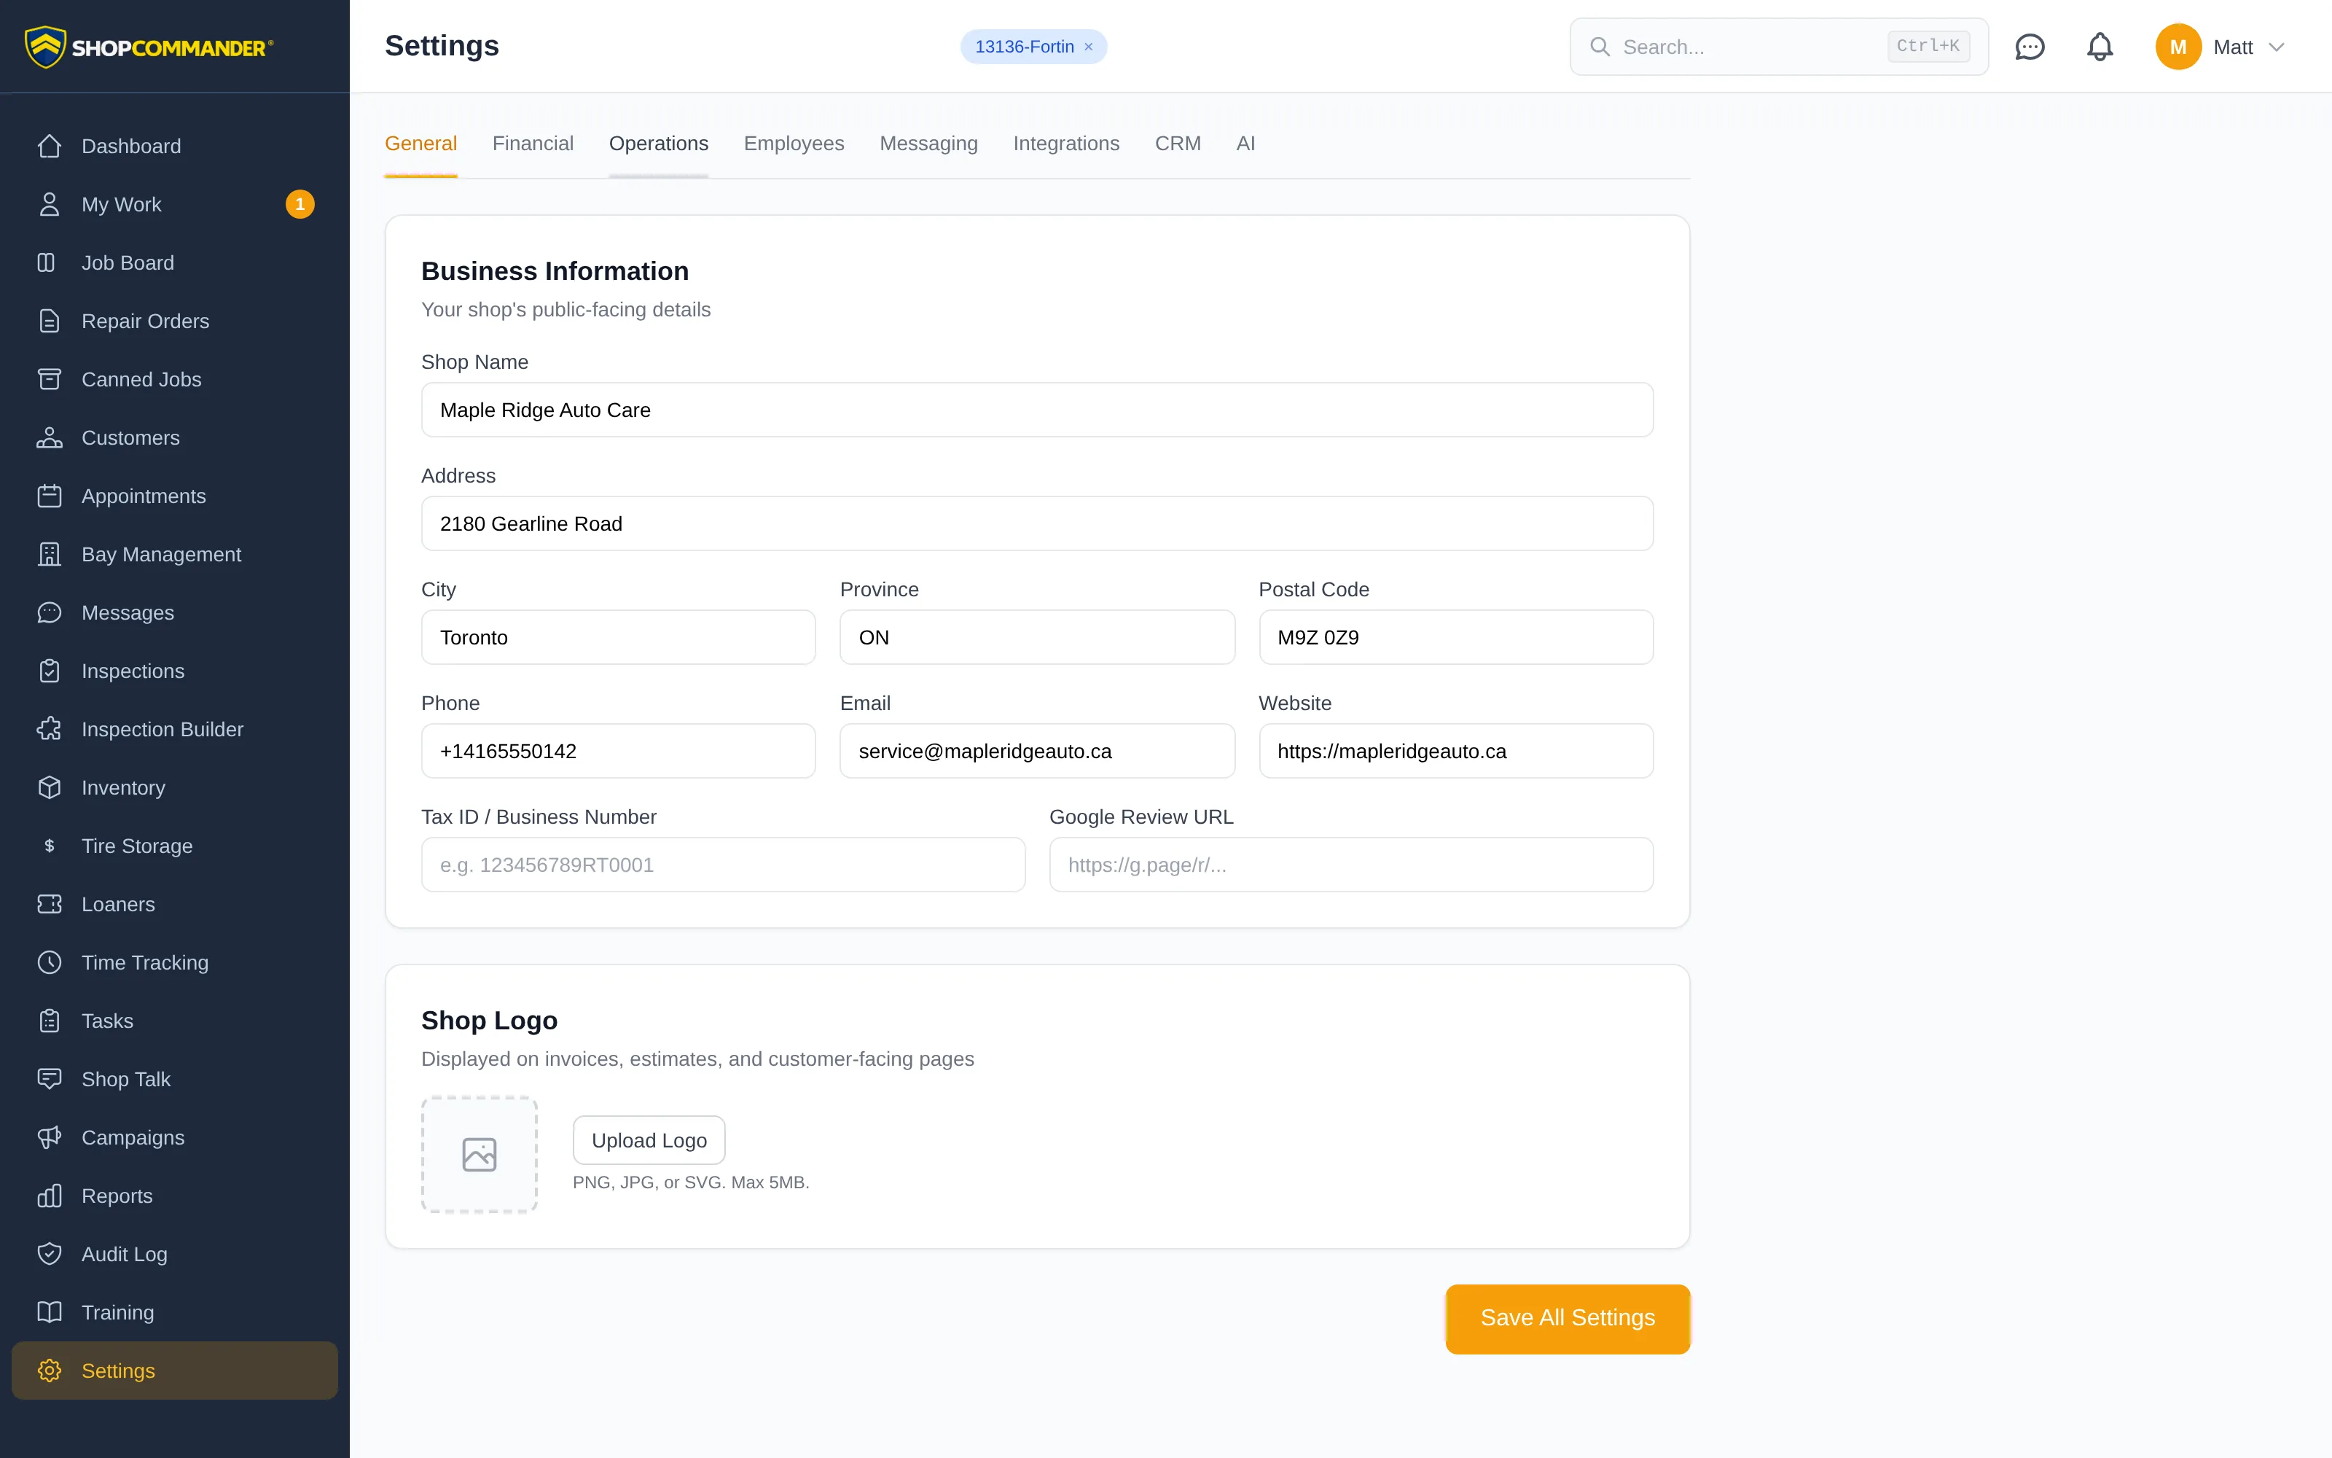This screenshot has height=1458, width=2332.
Task: Click the Tasks checklist icon
Action: coord(49,1021)
